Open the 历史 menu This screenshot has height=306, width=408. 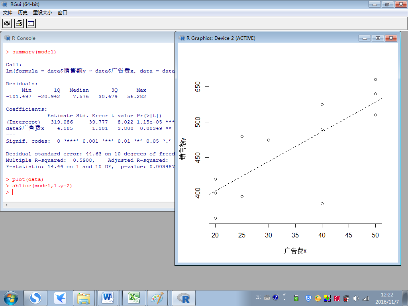point(22,12)
